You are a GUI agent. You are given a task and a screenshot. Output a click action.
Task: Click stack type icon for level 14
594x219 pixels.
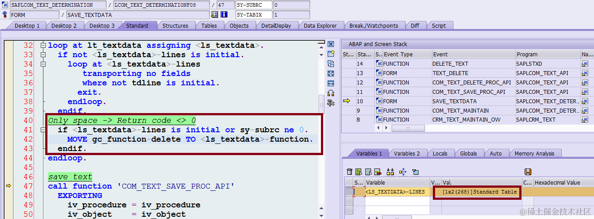pyautogui.click(x=379, y=64)
